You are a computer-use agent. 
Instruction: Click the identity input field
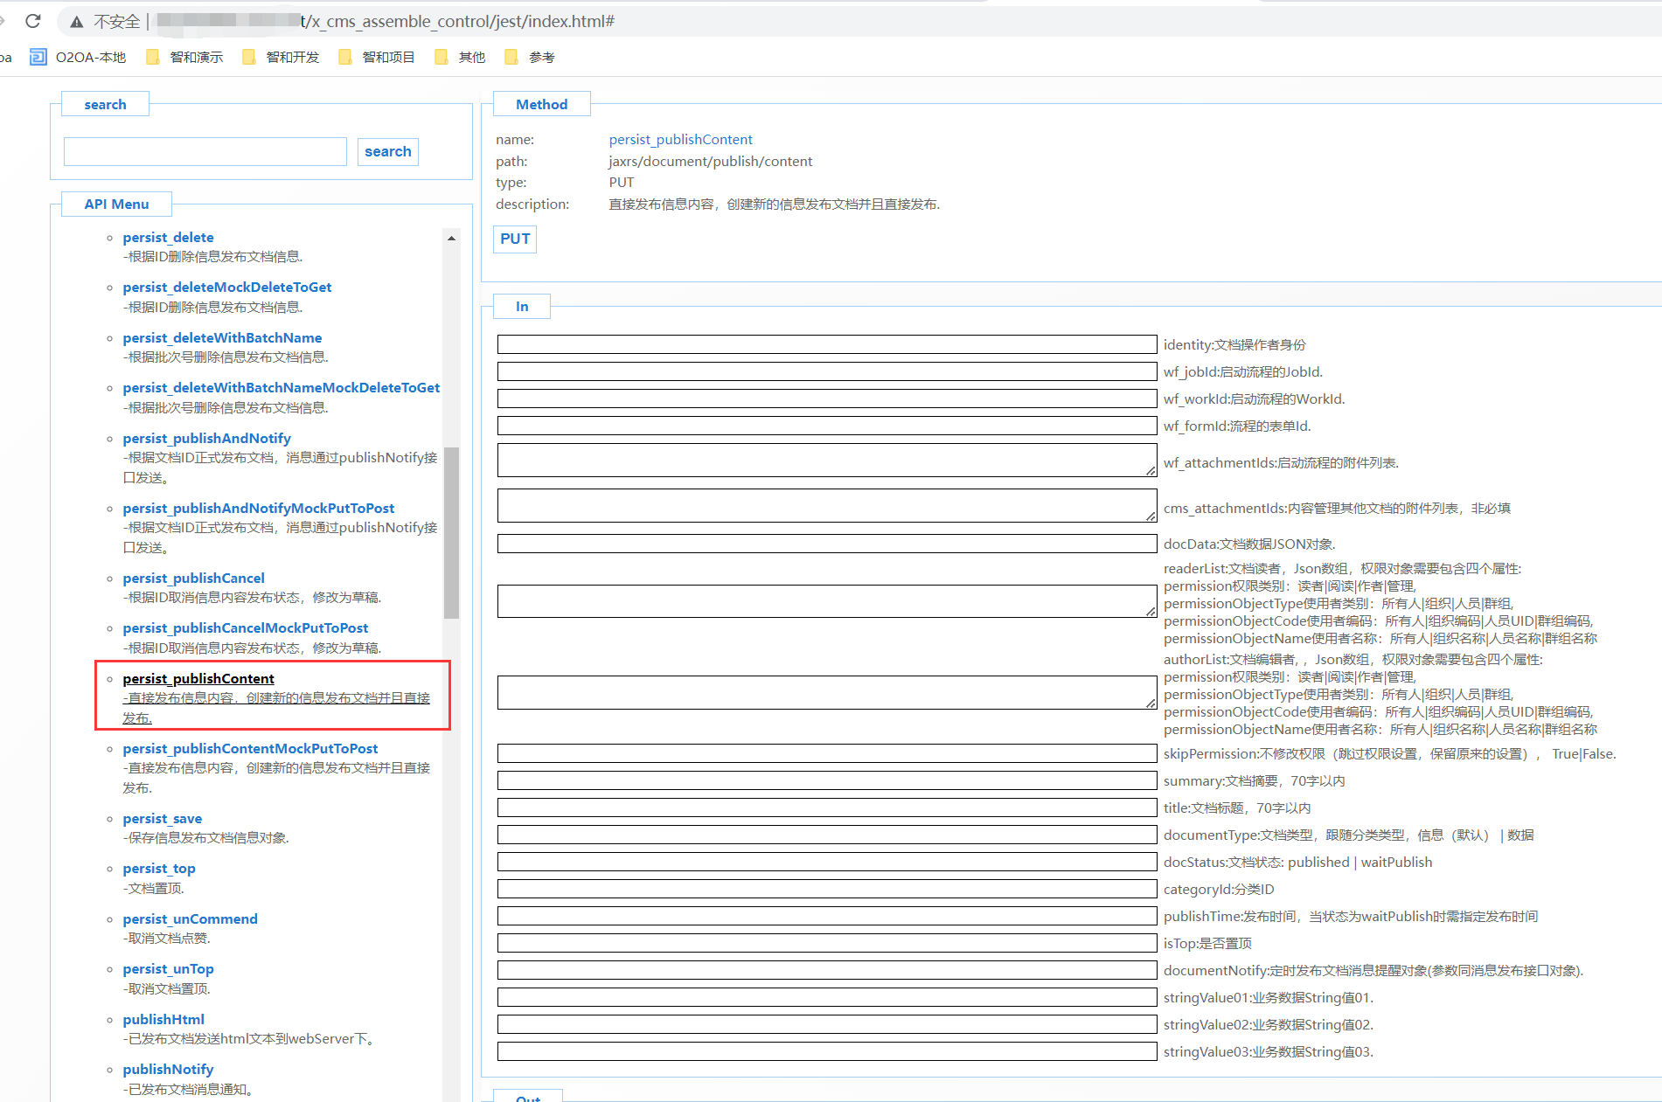(826, 345)
